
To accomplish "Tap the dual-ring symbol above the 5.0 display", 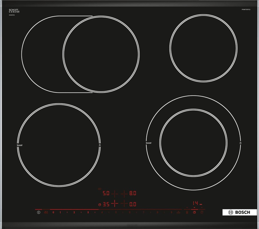I will [x=99, y=189].
